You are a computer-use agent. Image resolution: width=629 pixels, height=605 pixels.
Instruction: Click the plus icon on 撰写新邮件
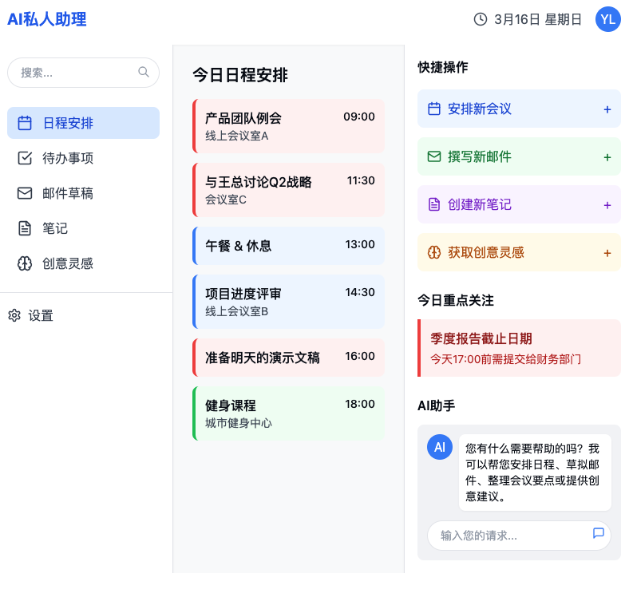point(607,157)
